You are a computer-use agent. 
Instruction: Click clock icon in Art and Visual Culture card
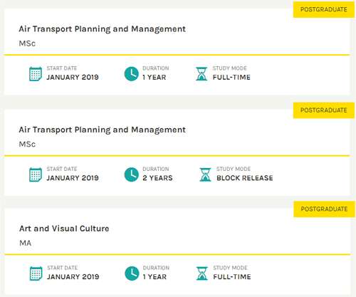[132, 273]
